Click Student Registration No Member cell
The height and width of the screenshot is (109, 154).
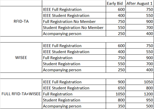[74, 27]
